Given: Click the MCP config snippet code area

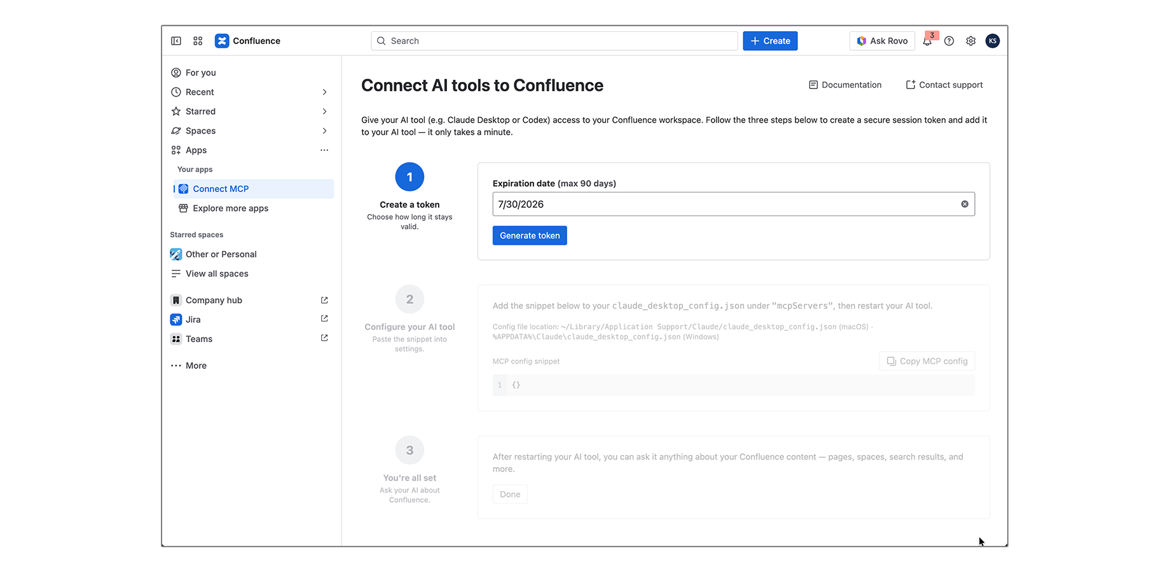Looking at the screenshot, I should click(733, 385).
